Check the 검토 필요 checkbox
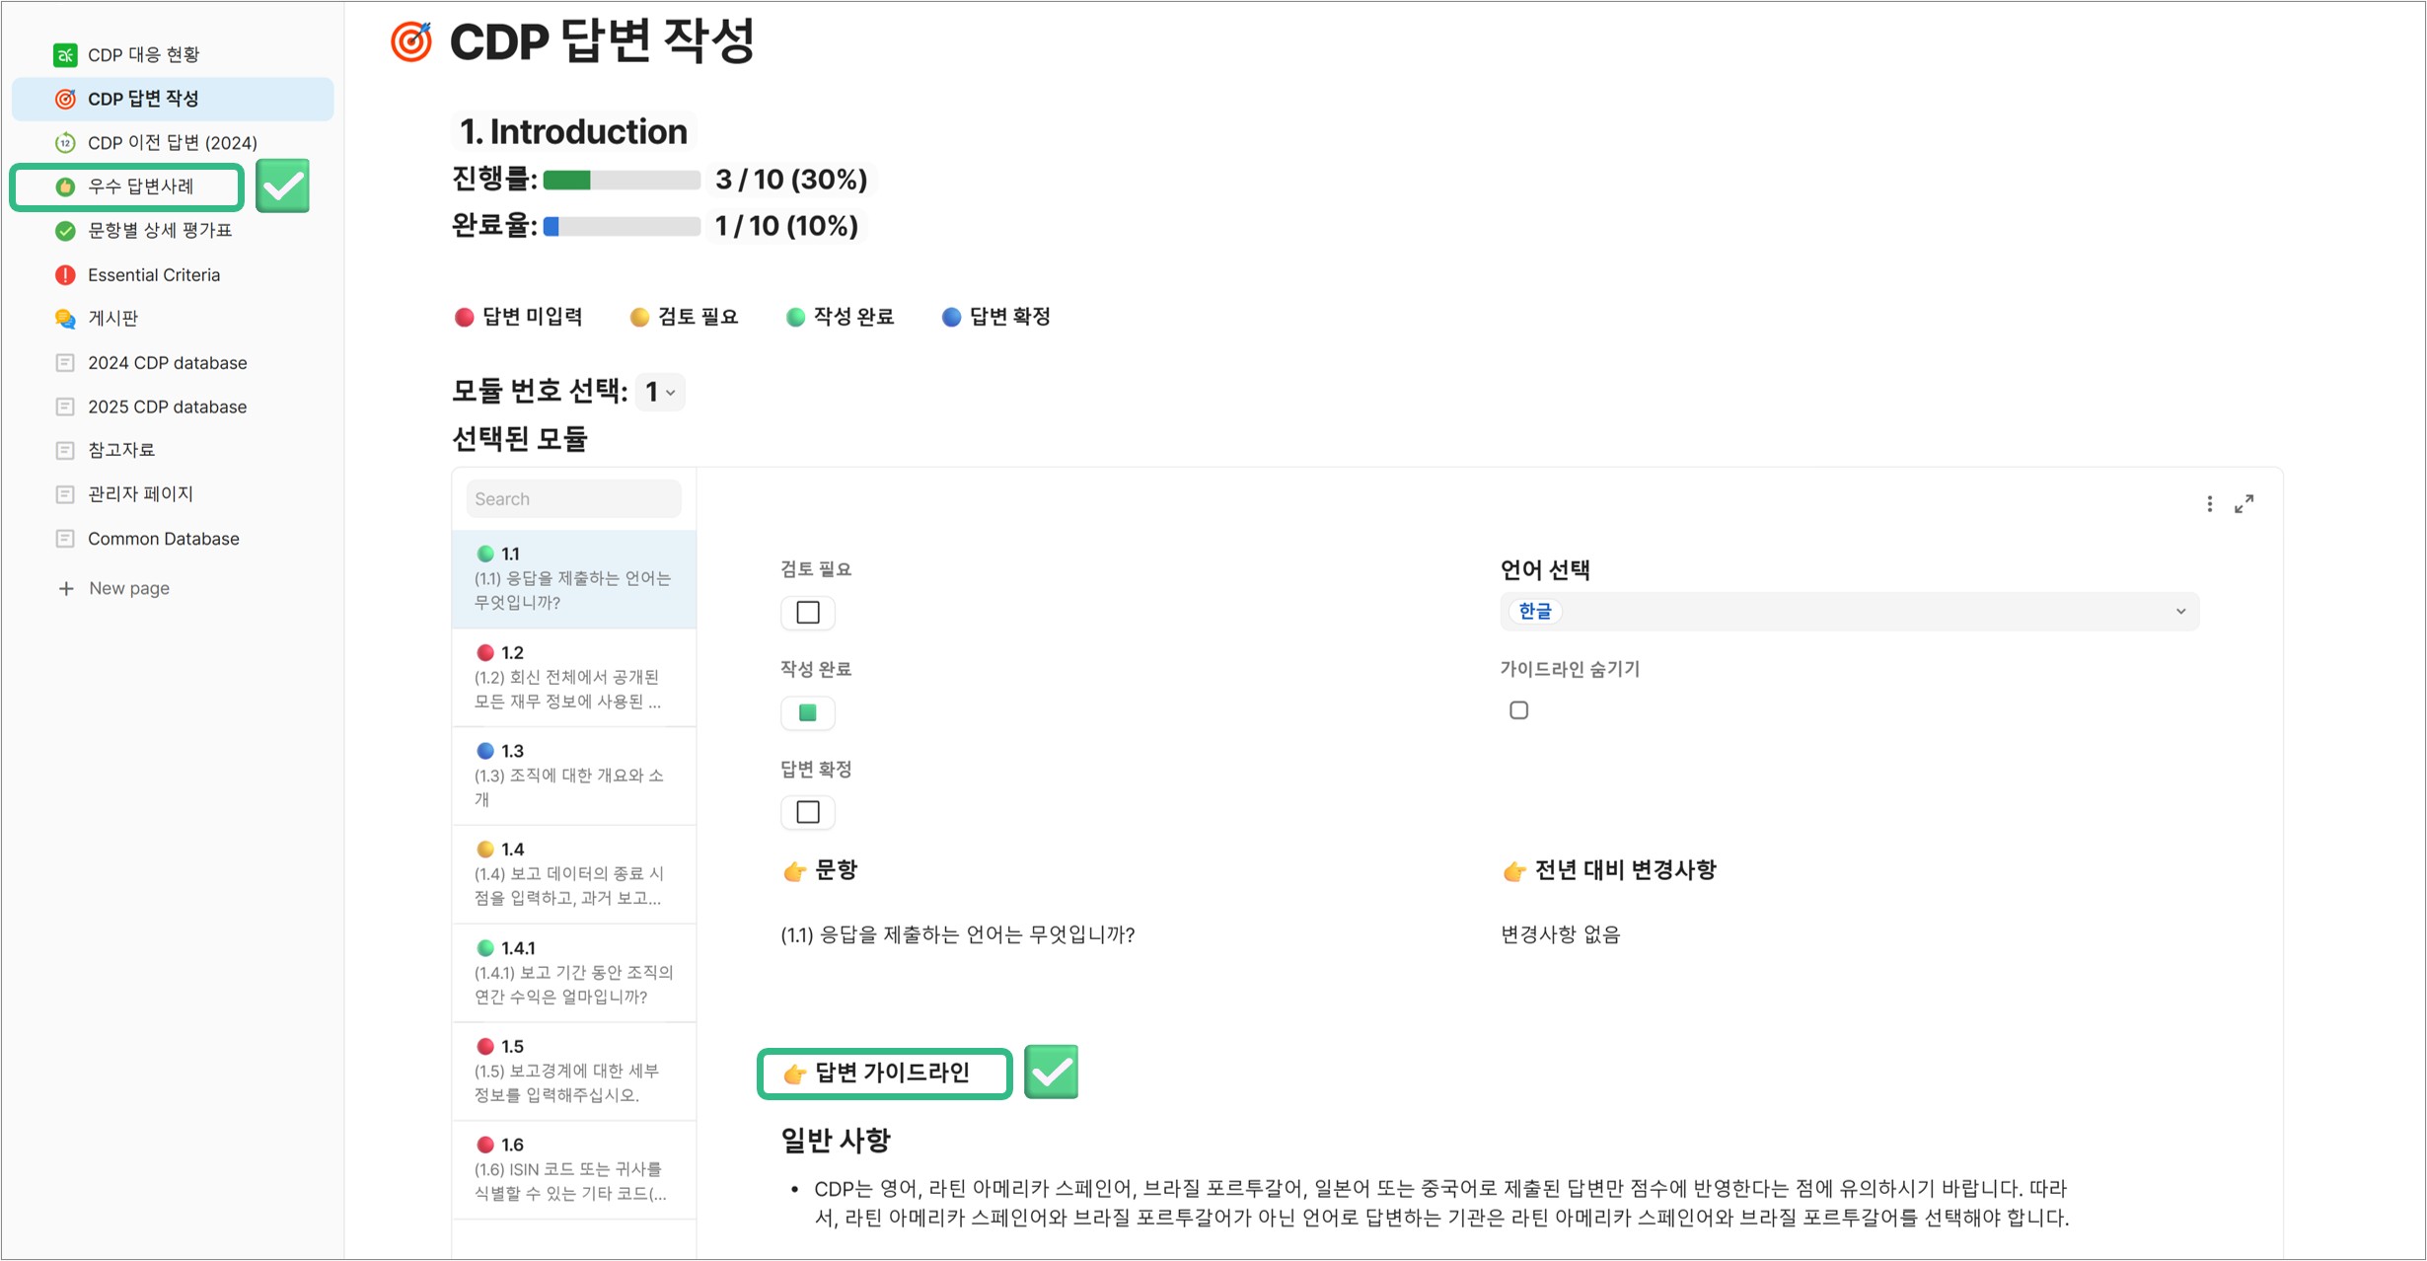The width and height of the screenshot is (2427, 1261). 808,613
